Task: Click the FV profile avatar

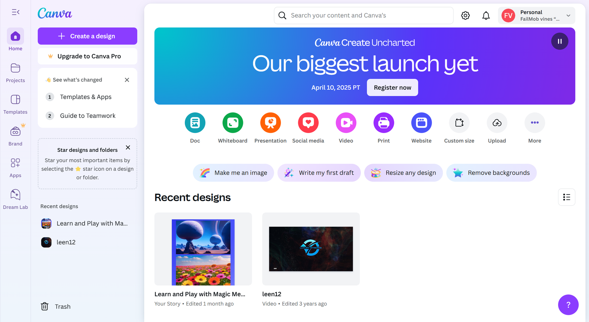Action: click(x=508, y=15)
